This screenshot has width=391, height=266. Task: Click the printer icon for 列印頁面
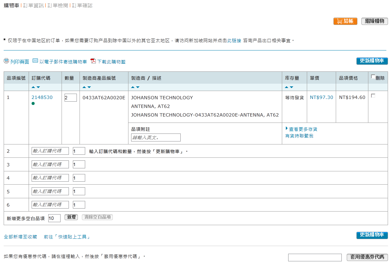pyautogui.click(x=6, y=61)
